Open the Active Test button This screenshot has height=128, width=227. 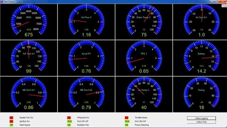[201, 122]
